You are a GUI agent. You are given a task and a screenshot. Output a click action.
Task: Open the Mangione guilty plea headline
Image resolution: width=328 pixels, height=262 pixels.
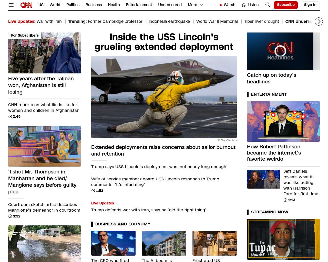42,182
